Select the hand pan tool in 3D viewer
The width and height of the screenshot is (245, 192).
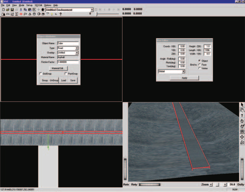click(x=242, y=110)
